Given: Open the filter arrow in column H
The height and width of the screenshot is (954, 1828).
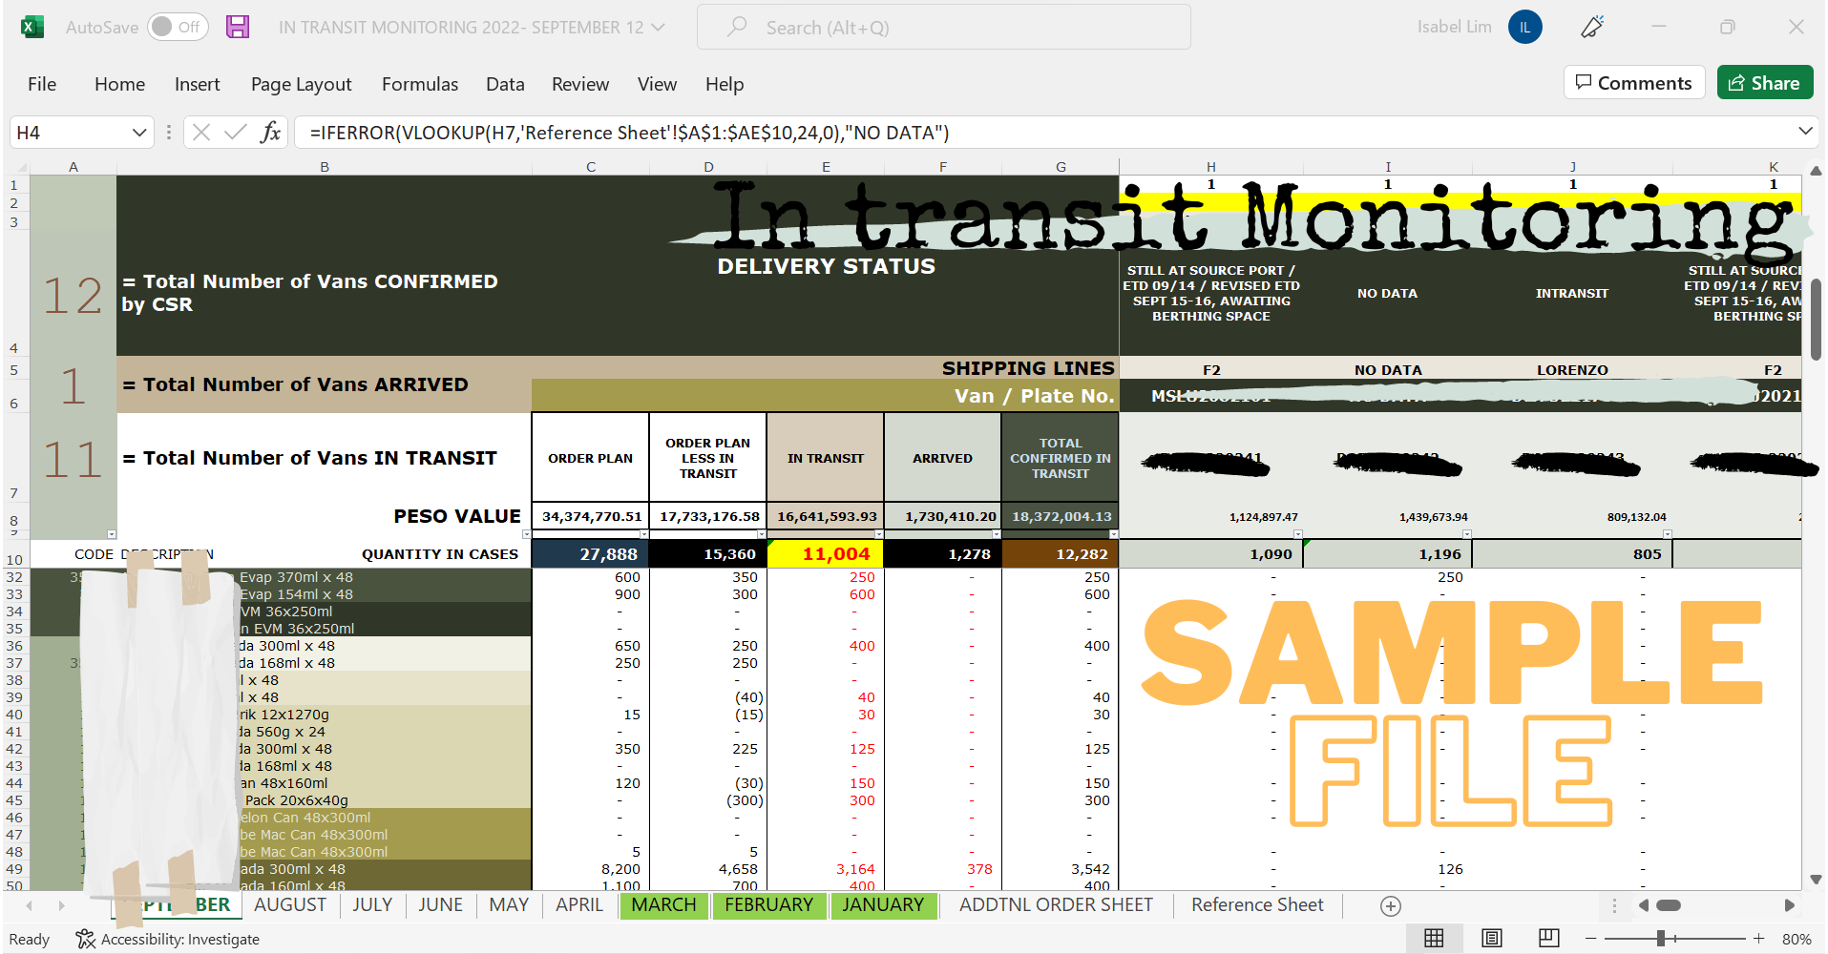Looking at the screenshot, I should coord(1297,534).
